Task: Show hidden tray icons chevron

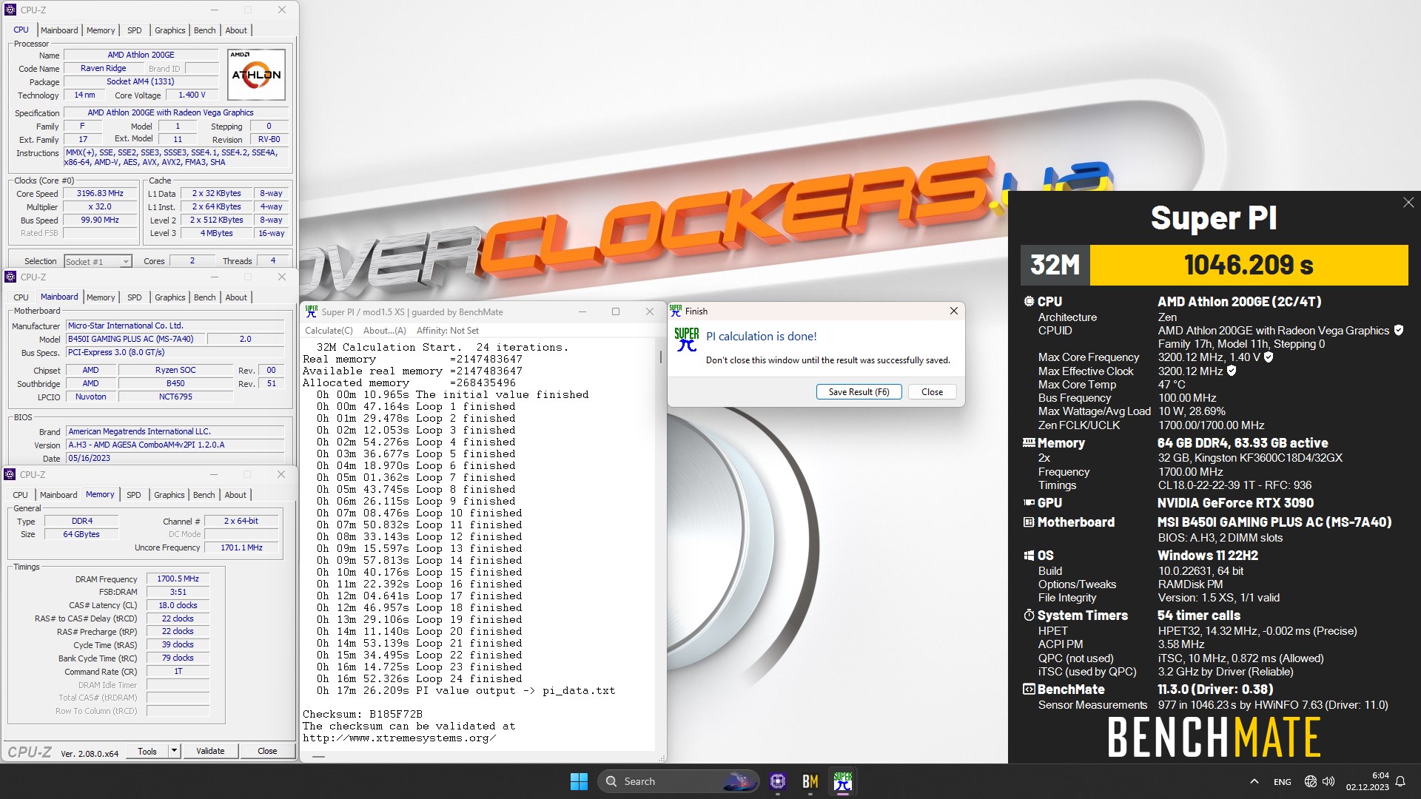Action: 1254,781
